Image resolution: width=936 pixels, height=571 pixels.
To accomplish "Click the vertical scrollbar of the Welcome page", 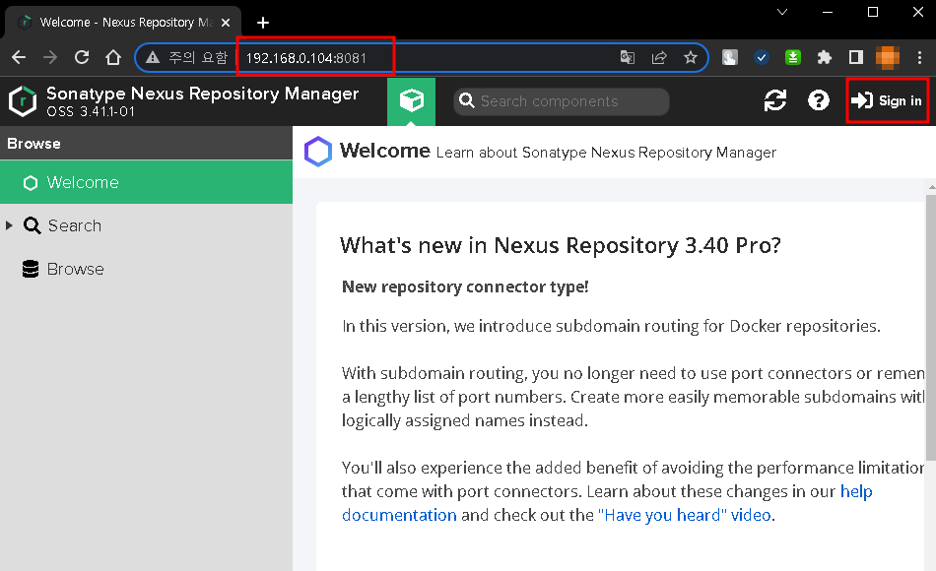I will [931, 328].
